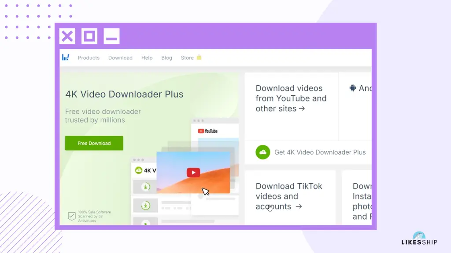Click the 4K Download logo icon
The width and height of the screenshot is (451, 253).
[x=66, y=58]
